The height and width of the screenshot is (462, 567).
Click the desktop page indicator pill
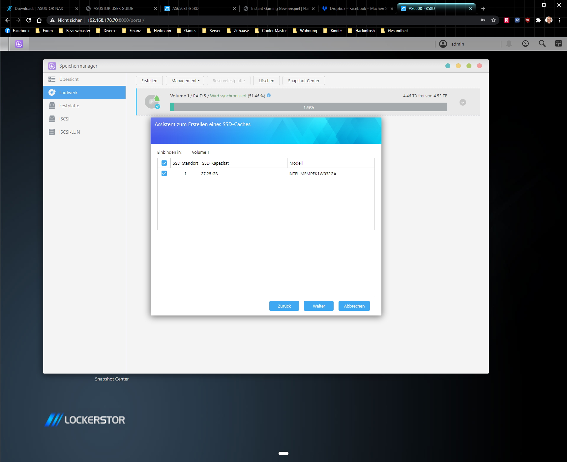tap(283, 453)
